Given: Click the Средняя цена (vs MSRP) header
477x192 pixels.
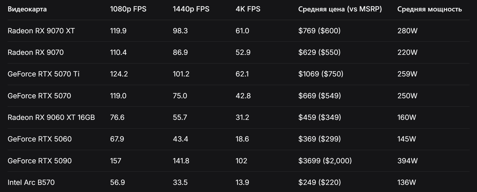Looking at the screenshot, I should tap(340, 9).
